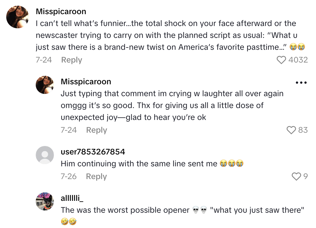
Task: Reply to user7853267854's comment
Action: 96,177
